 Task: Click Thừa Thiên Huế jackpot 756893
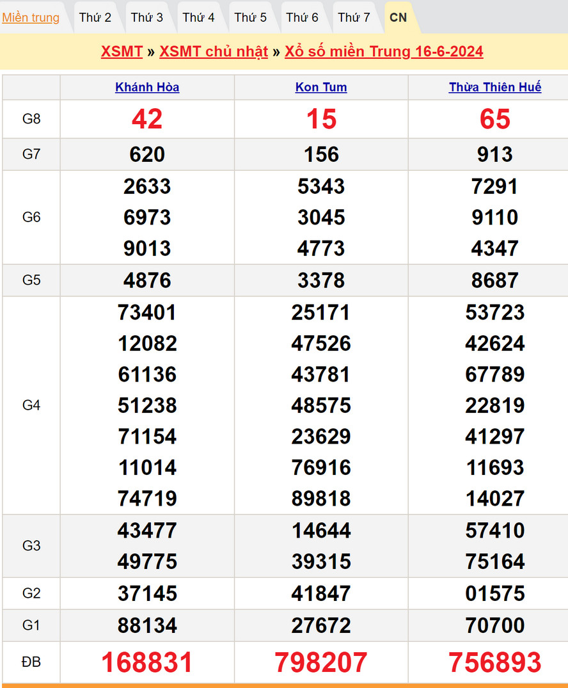point(495,662)
